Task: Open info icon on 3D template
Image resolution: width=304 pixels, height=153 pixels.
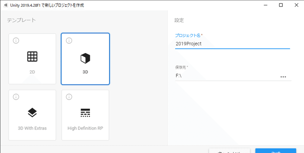Action: coord(69,41)
